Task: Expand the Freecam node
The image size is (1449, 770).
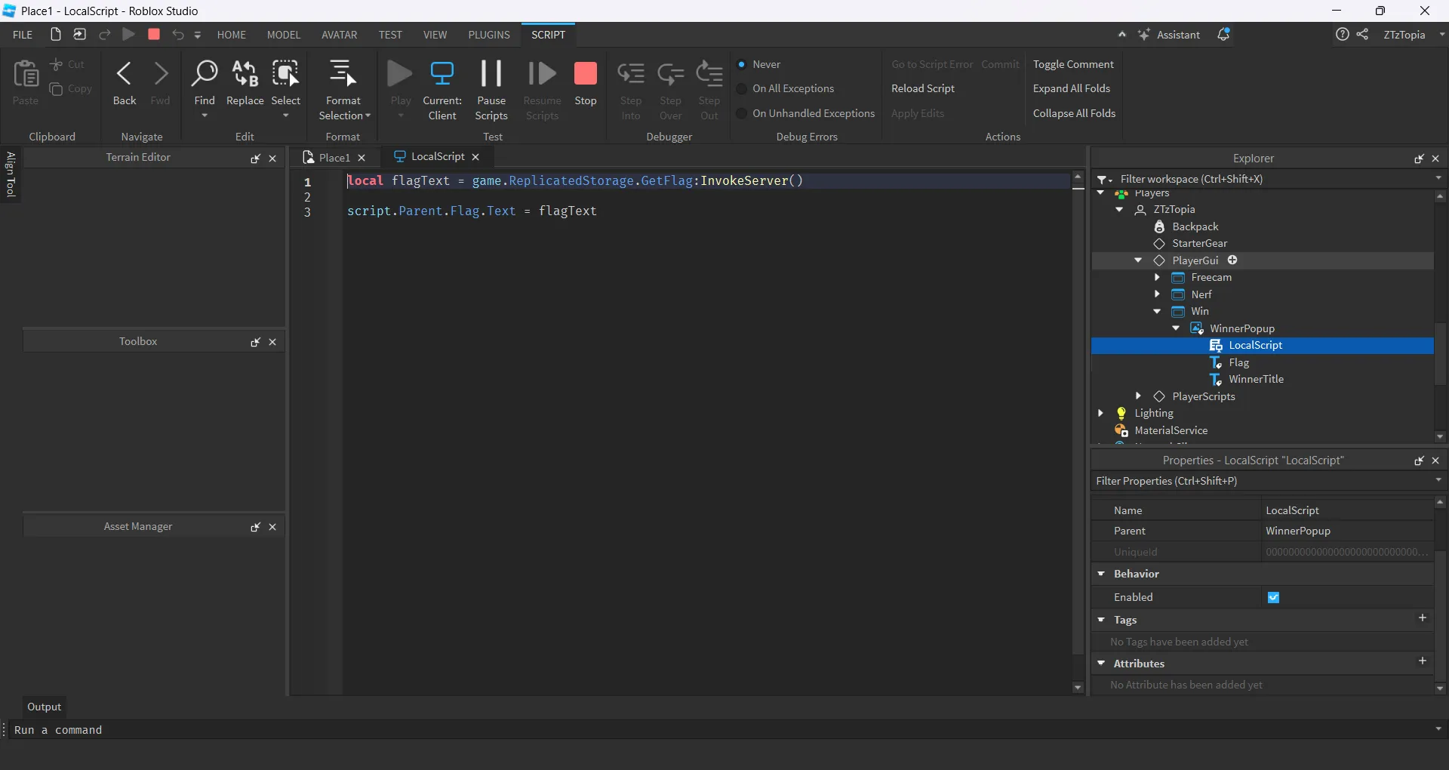Action: pyautogui.click(x=1157, y=278)
